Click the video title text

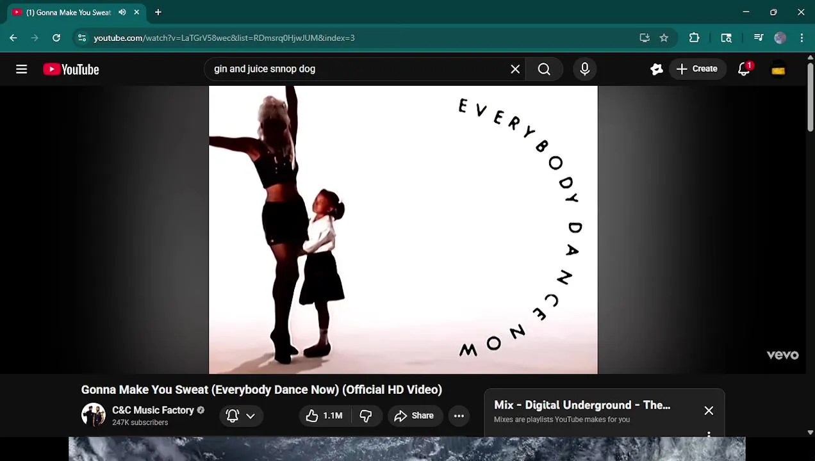[x=261, y=389]
